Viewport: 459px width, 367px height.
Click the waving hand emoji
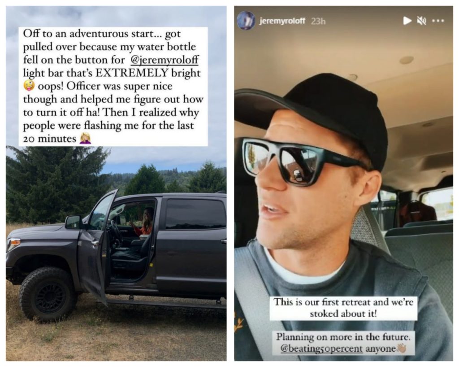pos(401,348)
